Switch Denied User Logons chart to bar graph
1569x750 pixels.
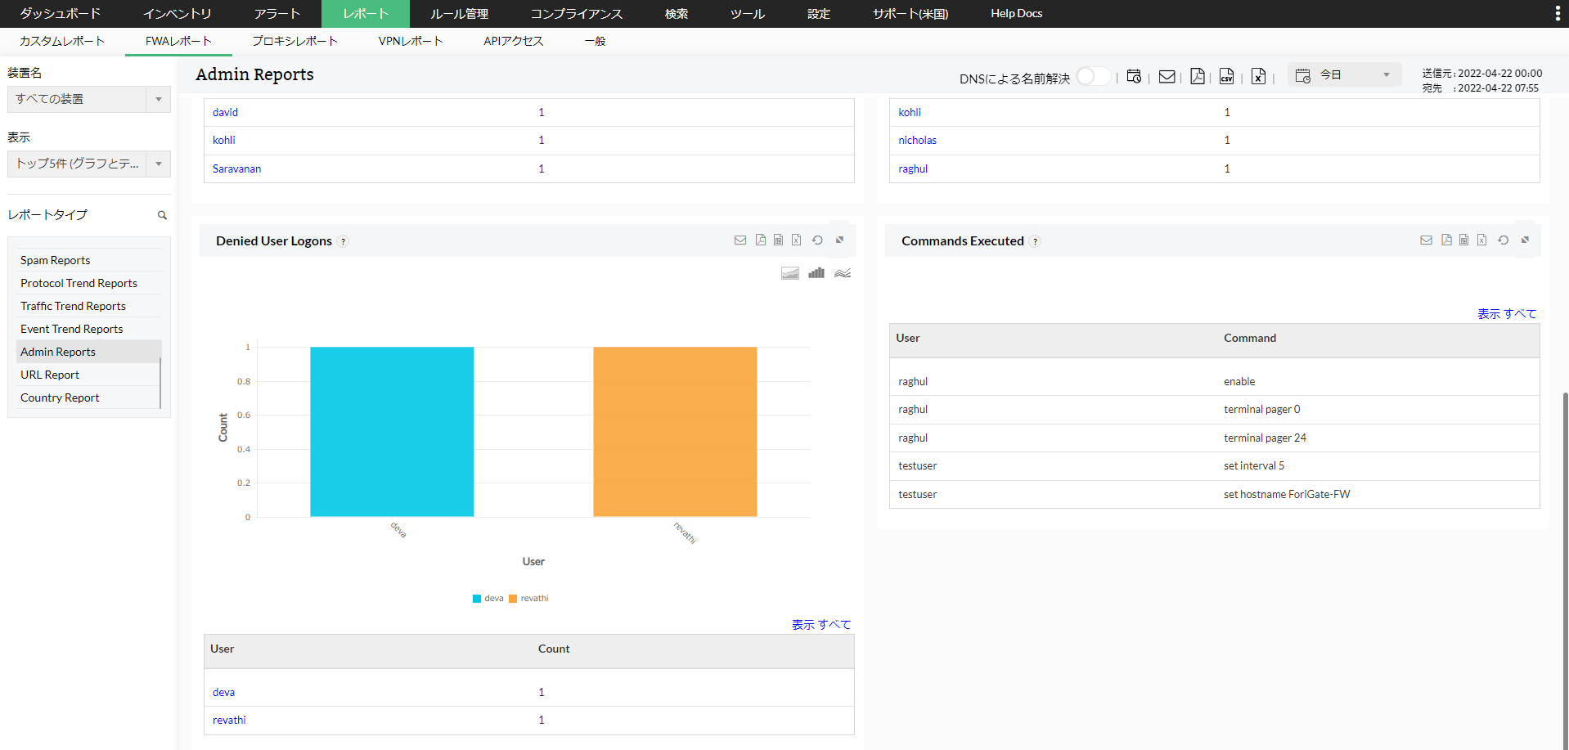tap(816, 273)
